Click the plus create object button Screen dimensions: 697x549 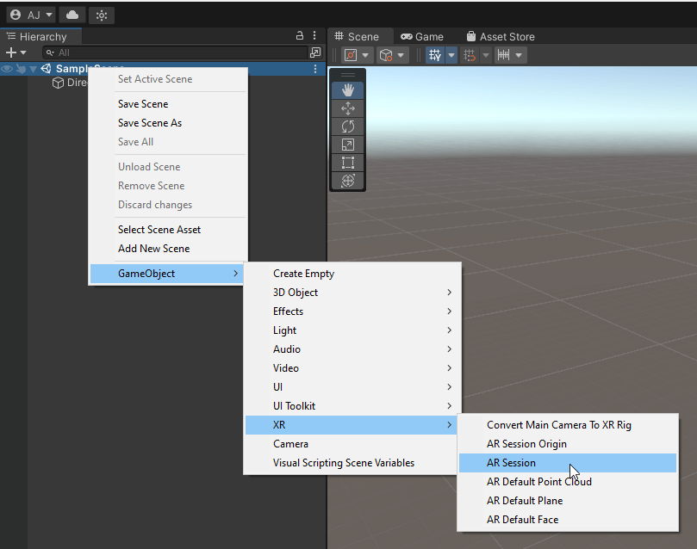pyautogui.click(x=16, y=52)
